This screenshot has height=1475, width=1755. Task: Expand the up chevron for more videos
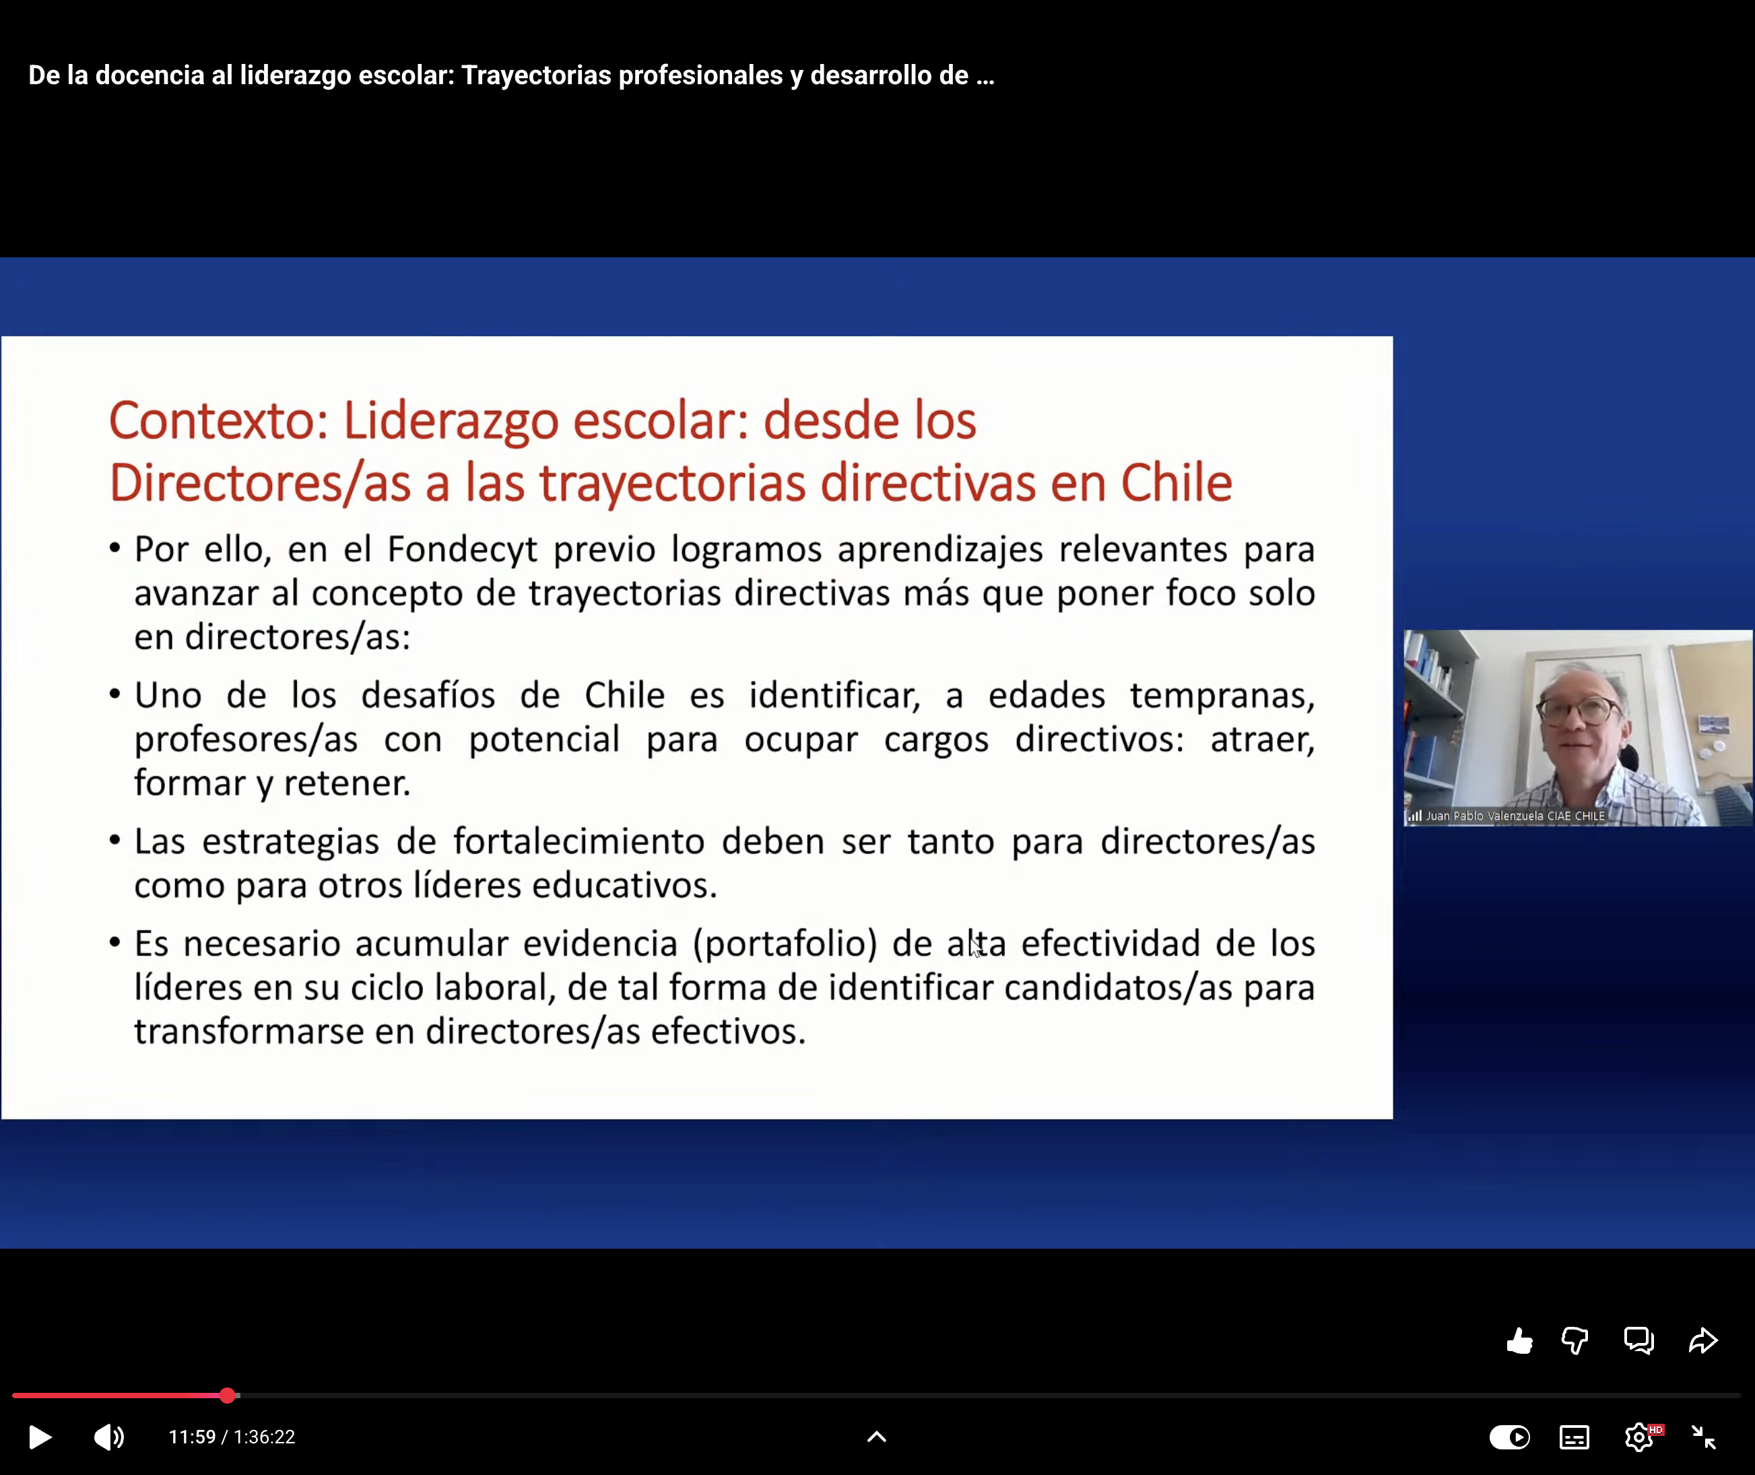(x=876, y=1437)
